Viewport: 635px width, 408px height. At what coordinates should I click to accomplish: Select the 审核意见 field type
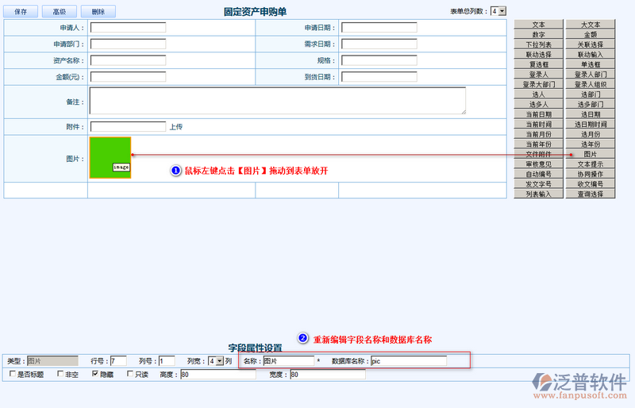tap(538, 164)
